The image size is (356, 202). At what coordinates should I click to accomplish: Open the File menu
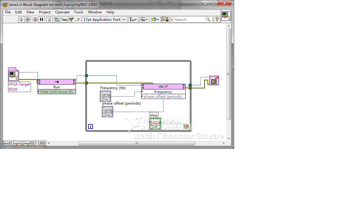point(8,12)
